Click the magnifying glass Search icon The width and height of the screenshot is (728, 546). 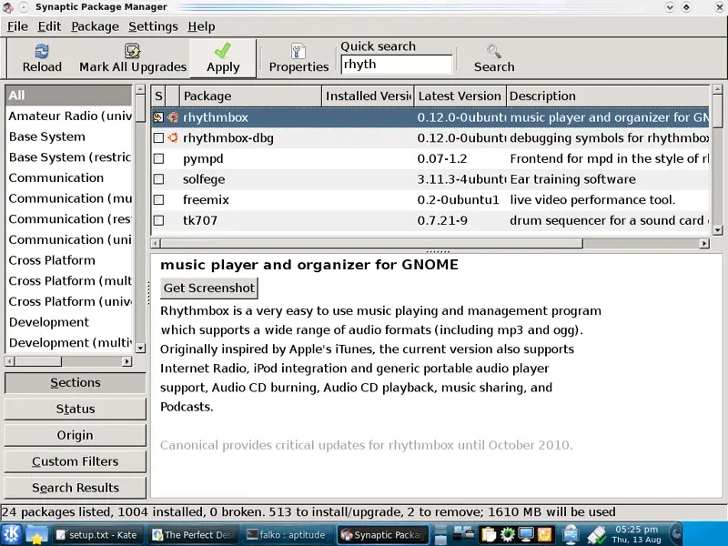[x=494, y=51]
